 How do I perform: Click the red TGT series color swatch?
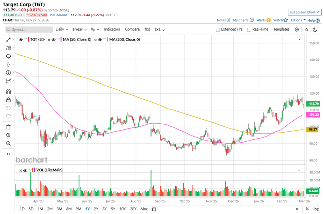tap(28, 39)
